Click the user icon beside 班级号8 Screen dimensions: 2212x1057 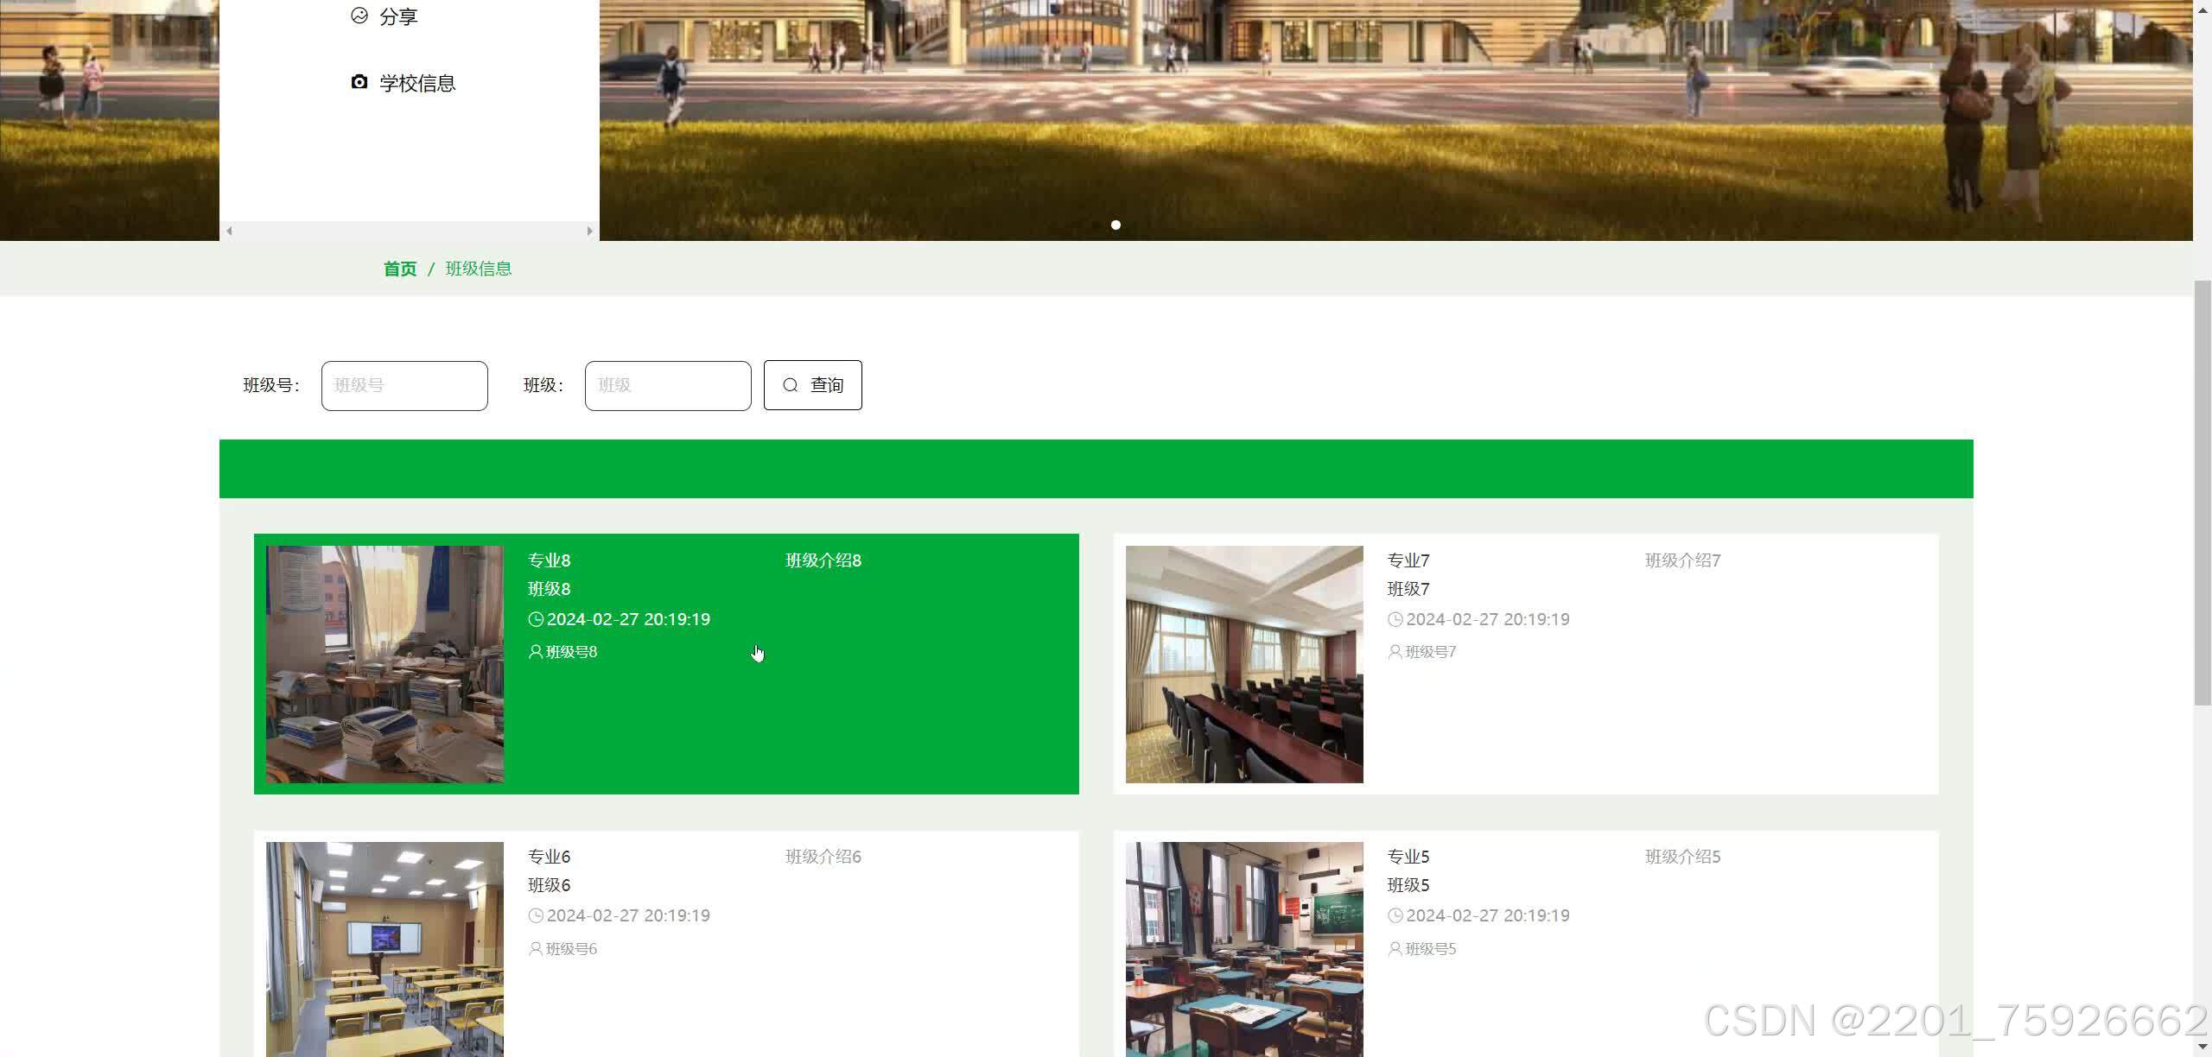536,652
